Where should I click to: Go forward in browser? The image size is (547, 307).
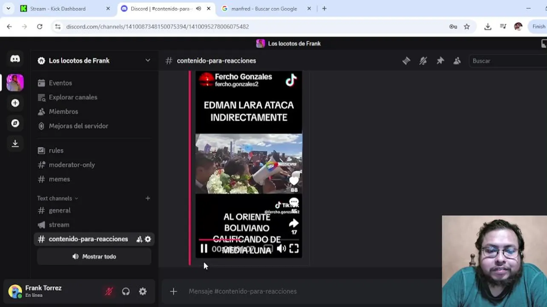pos(24,26)
